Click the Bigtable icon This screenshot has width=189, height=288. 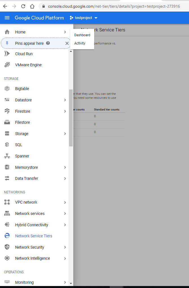point(7,89)
